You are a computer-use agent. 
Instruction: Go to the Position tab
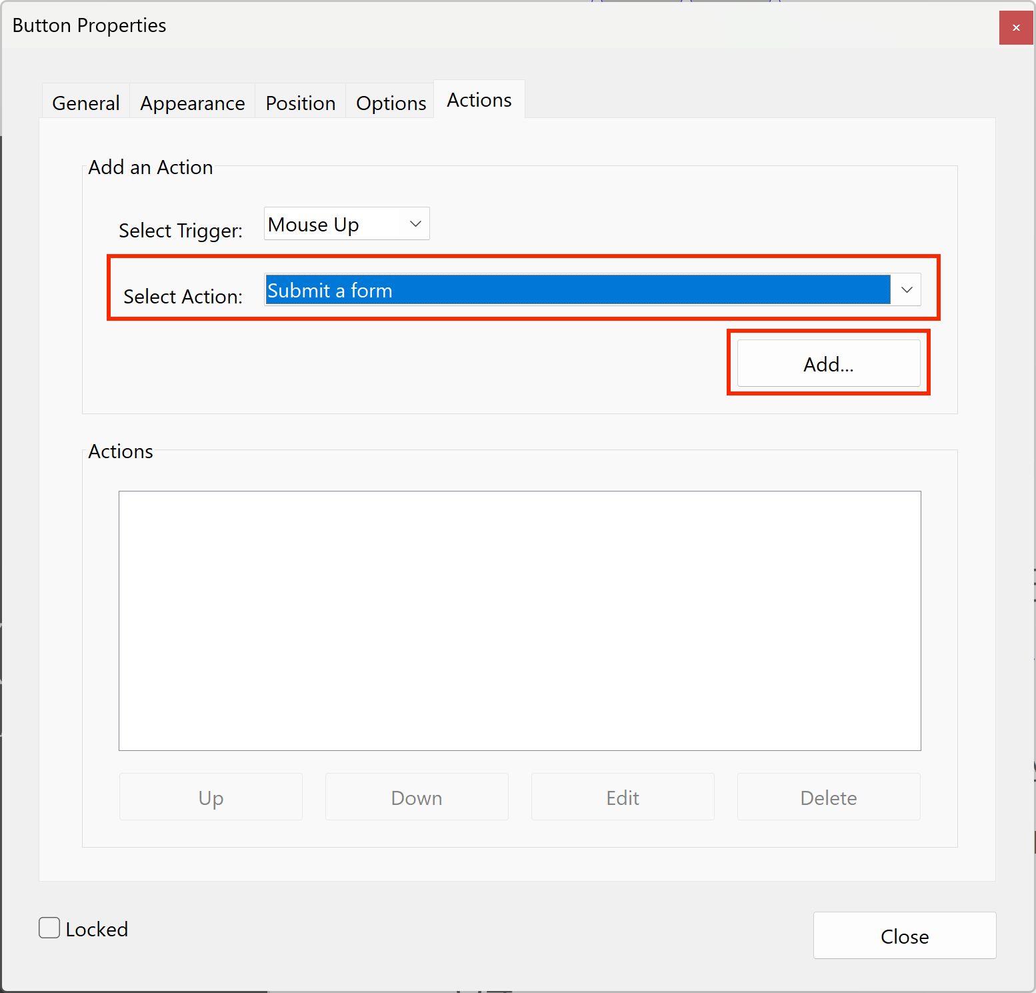pos(301,103)
